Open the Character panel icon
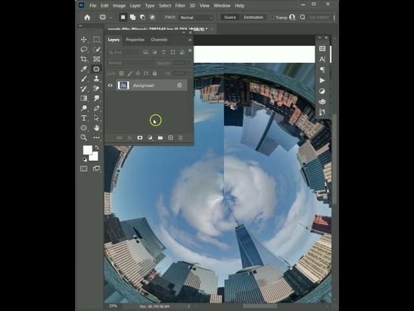This screenshot has width=414, height=311. pos(322,59)
